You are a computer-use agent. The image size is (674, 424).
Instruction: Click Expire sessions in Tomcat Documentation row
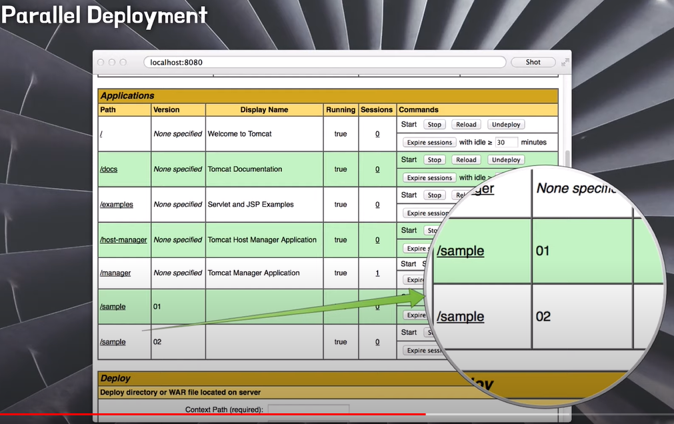[429, 177]
